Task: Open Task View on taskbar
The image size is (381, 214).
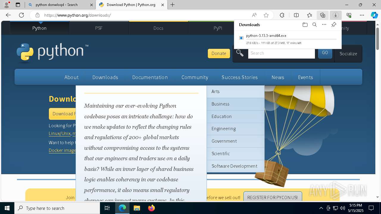Action: coord(107,208)
